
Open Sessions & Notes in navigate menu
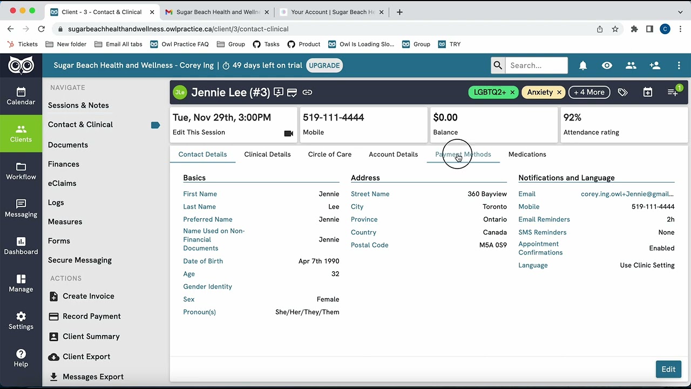(x=78, y=105)
